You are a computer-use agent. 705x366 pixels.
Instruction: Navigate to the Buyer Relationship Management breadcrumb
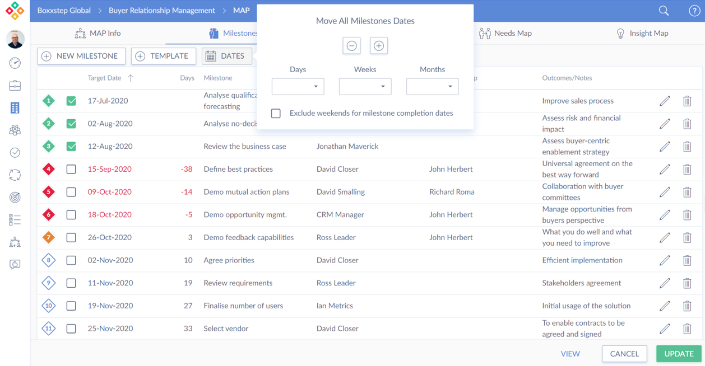[161, 11]
